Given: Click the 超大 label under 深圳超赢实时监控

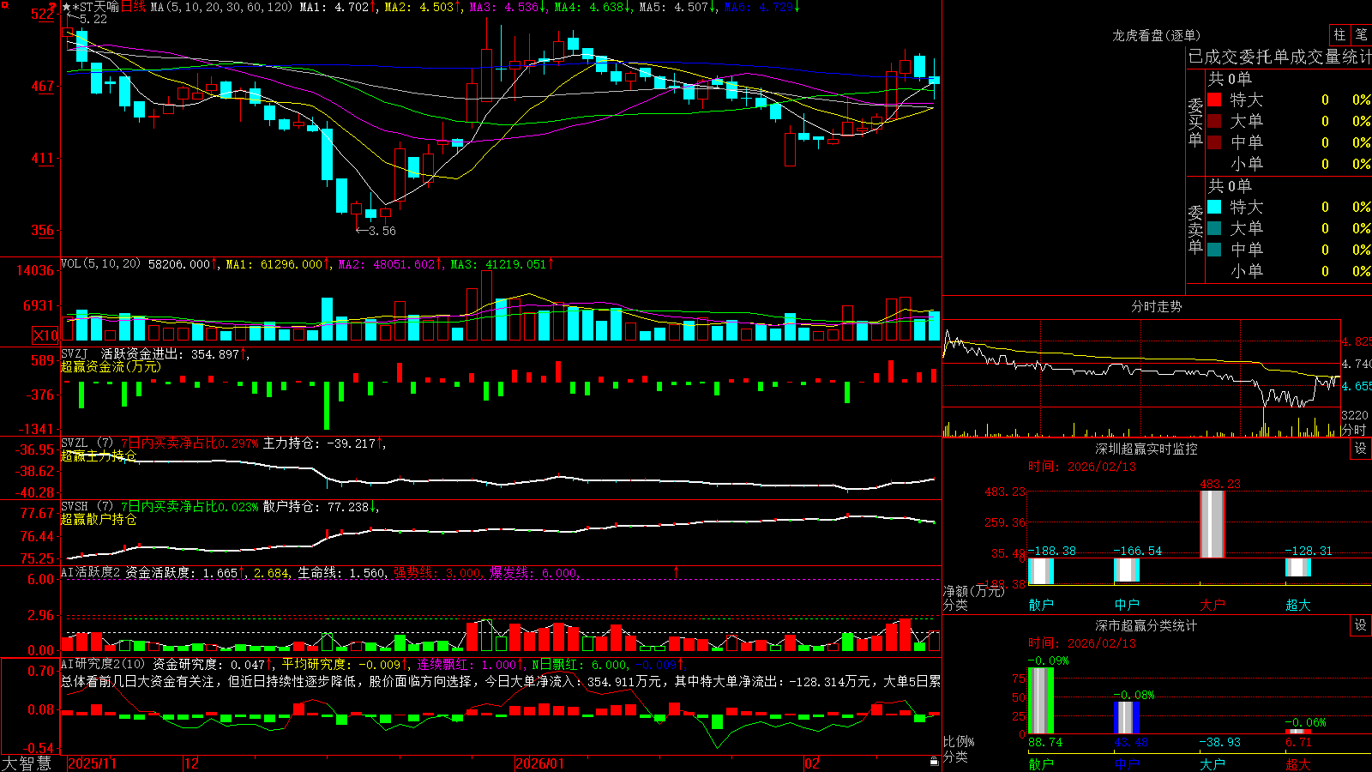Looking at the screenshot, I should pos(1298,605).
